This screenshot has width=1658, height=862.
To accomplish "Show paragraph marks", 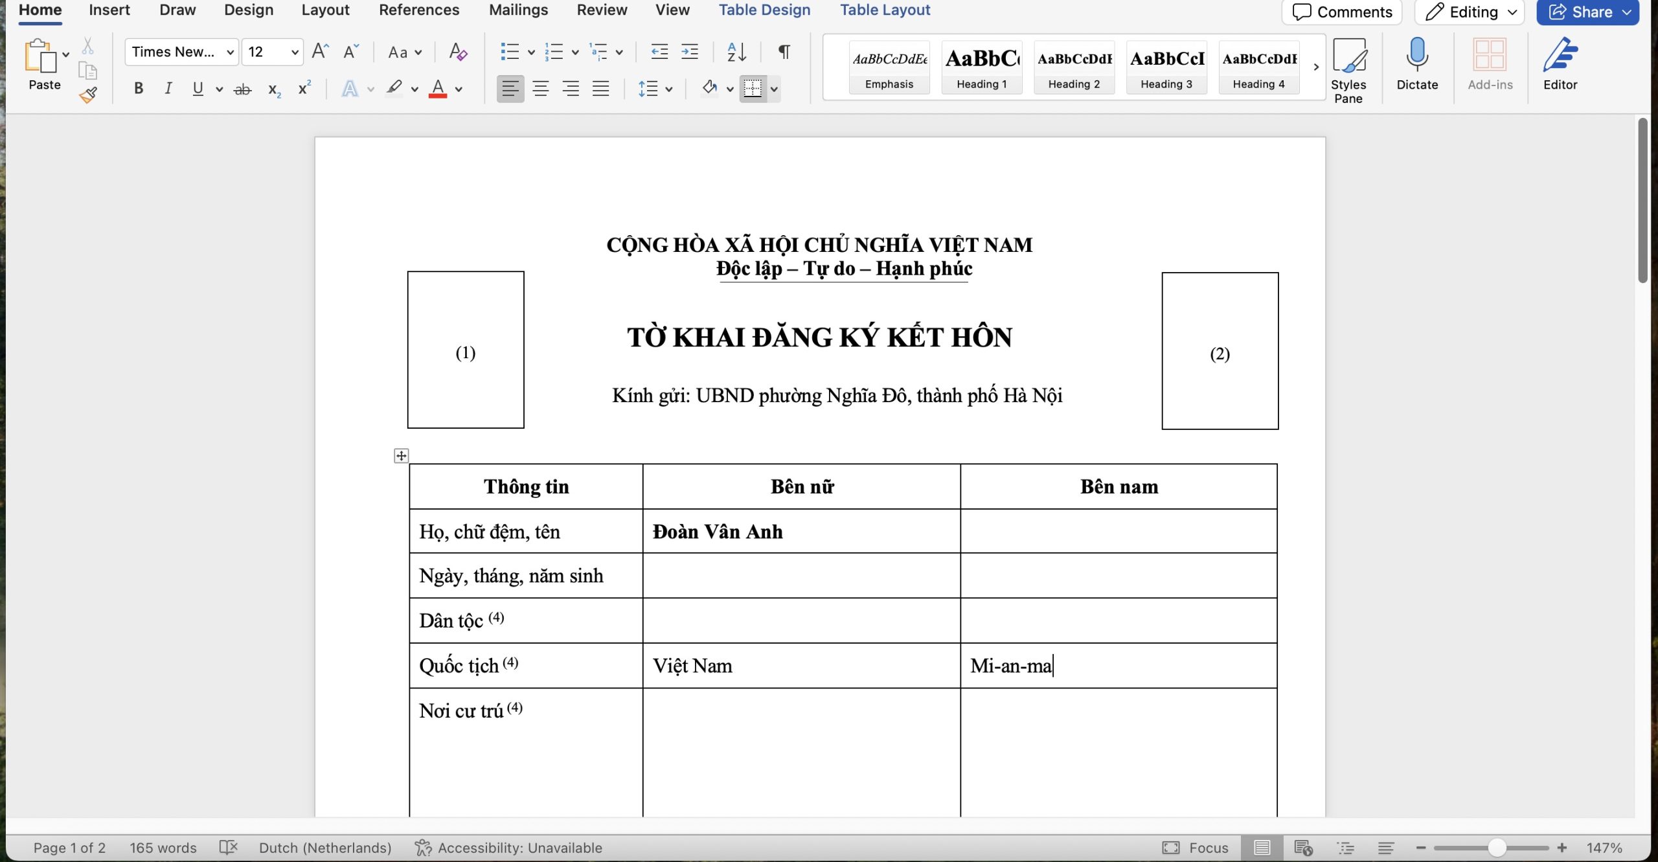I will tap(784, 51).
